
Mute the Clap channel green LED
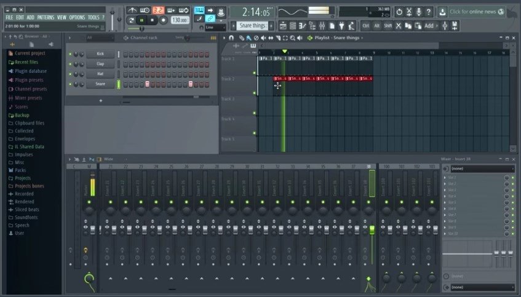click(70, 64)
